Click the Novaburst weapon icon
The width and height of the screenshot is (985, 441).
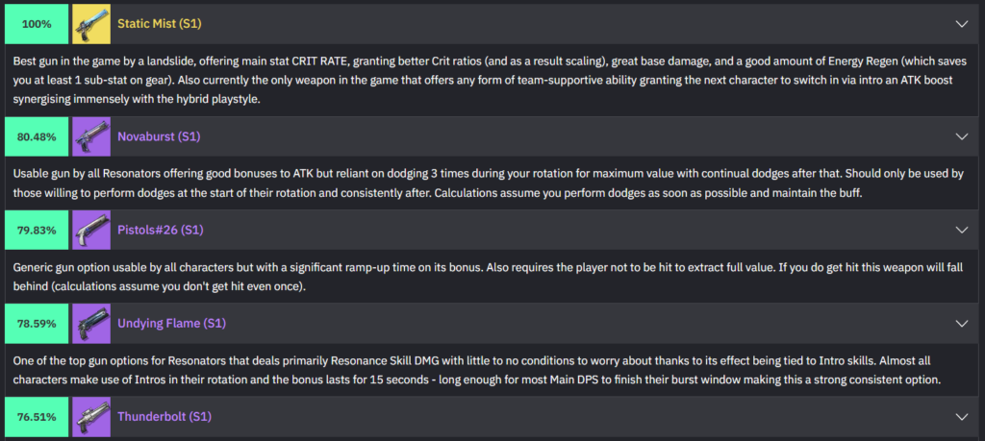[x=91, y=136]
